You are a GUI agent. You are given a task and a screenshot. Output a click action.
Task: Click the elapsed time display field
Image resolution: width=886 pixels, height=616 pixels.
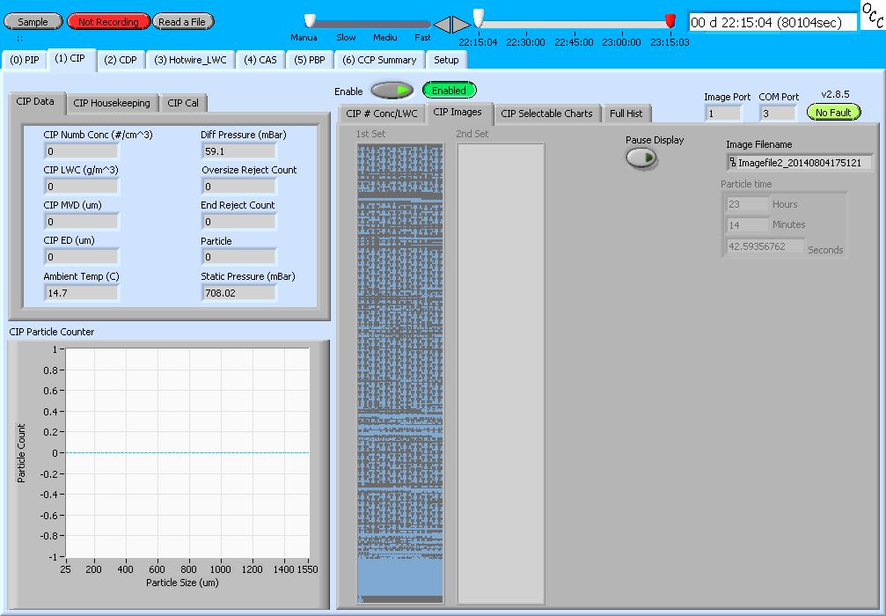pos(773,22)
